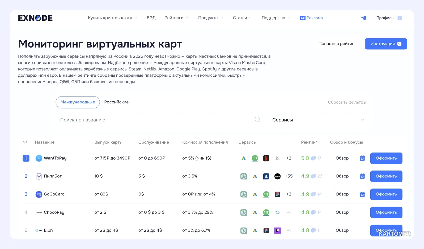The width and height of the screenshot is (424, 249).
Task: Click the WantToPay logo icon
Action: 39,158
